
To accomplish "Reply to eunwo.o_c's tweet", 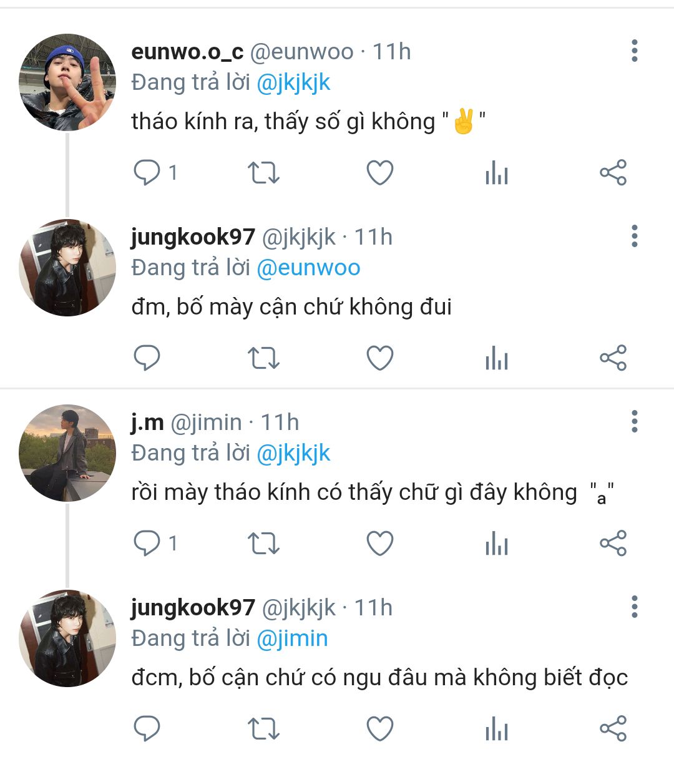I will pyautogui.click(x=148, y=173).
